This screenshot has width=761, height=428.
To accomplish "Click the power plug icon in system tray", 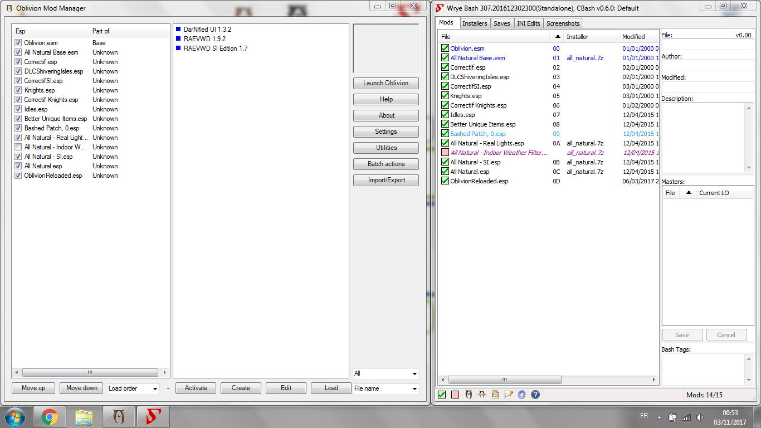I will point(672,417).
